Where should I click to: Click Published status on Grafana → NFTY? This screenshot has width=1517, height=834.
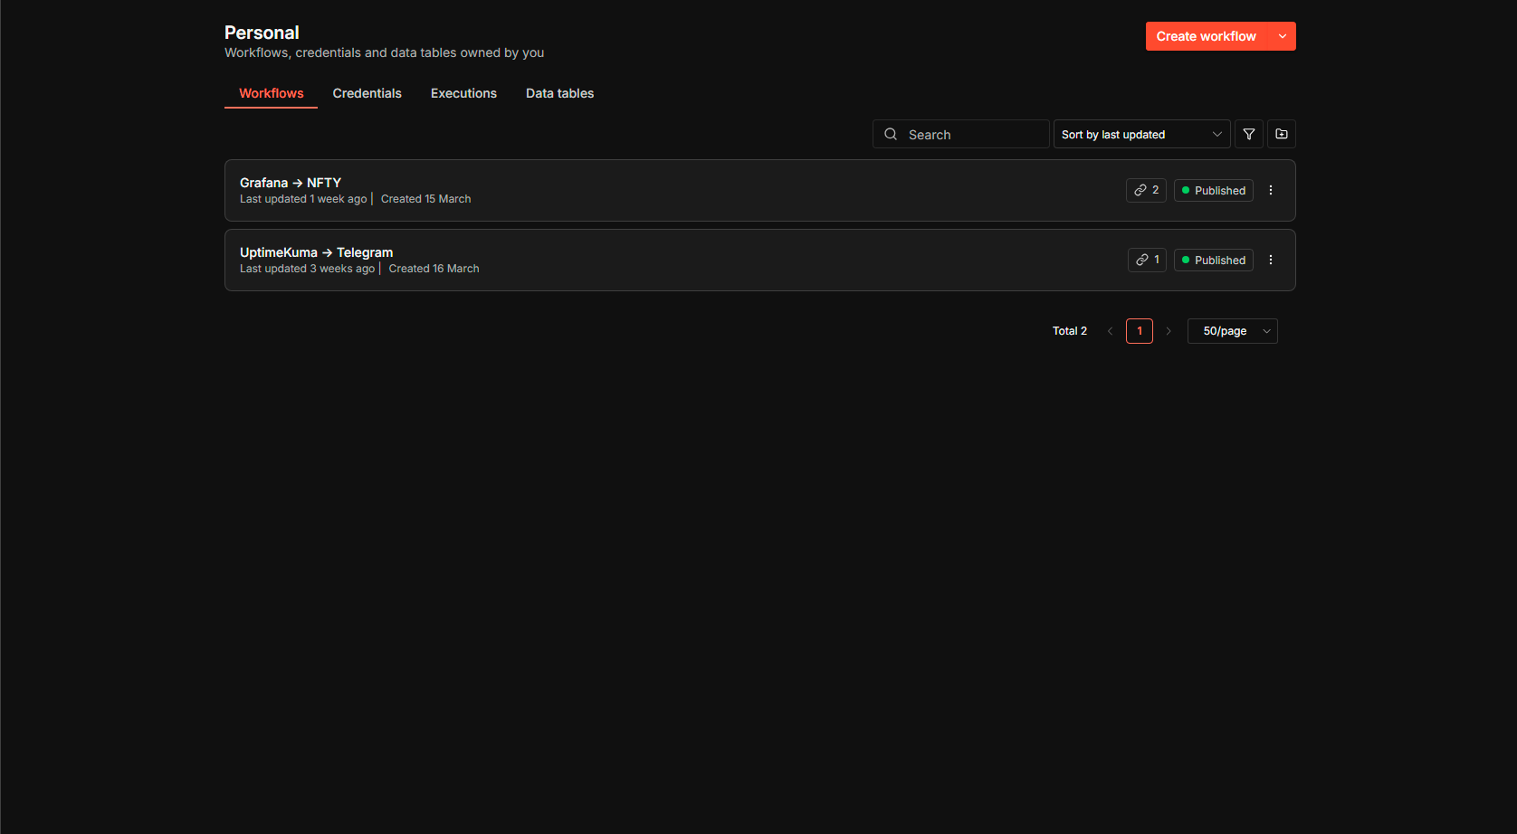point(1213,190)
